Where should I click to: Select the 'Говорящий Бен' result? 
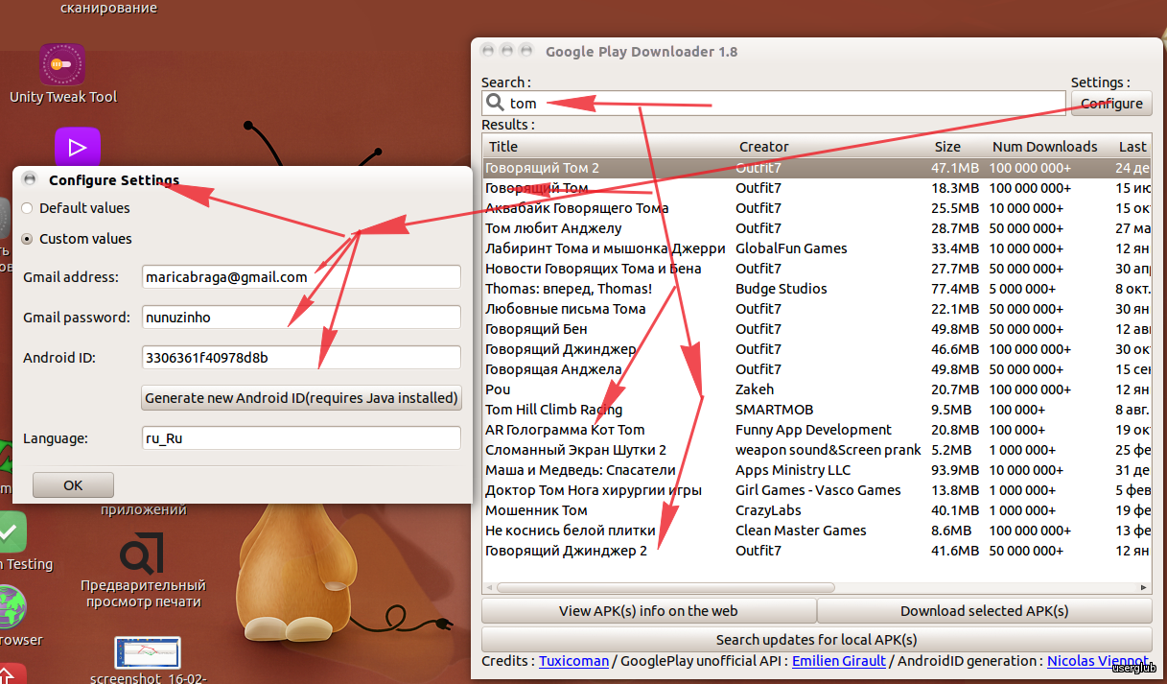[817, 329]
